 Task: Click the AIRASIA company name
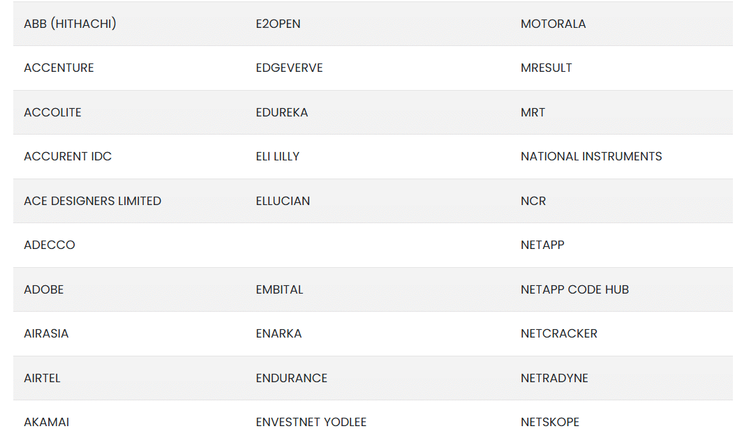pyautogui.click(x=46, y=333)
